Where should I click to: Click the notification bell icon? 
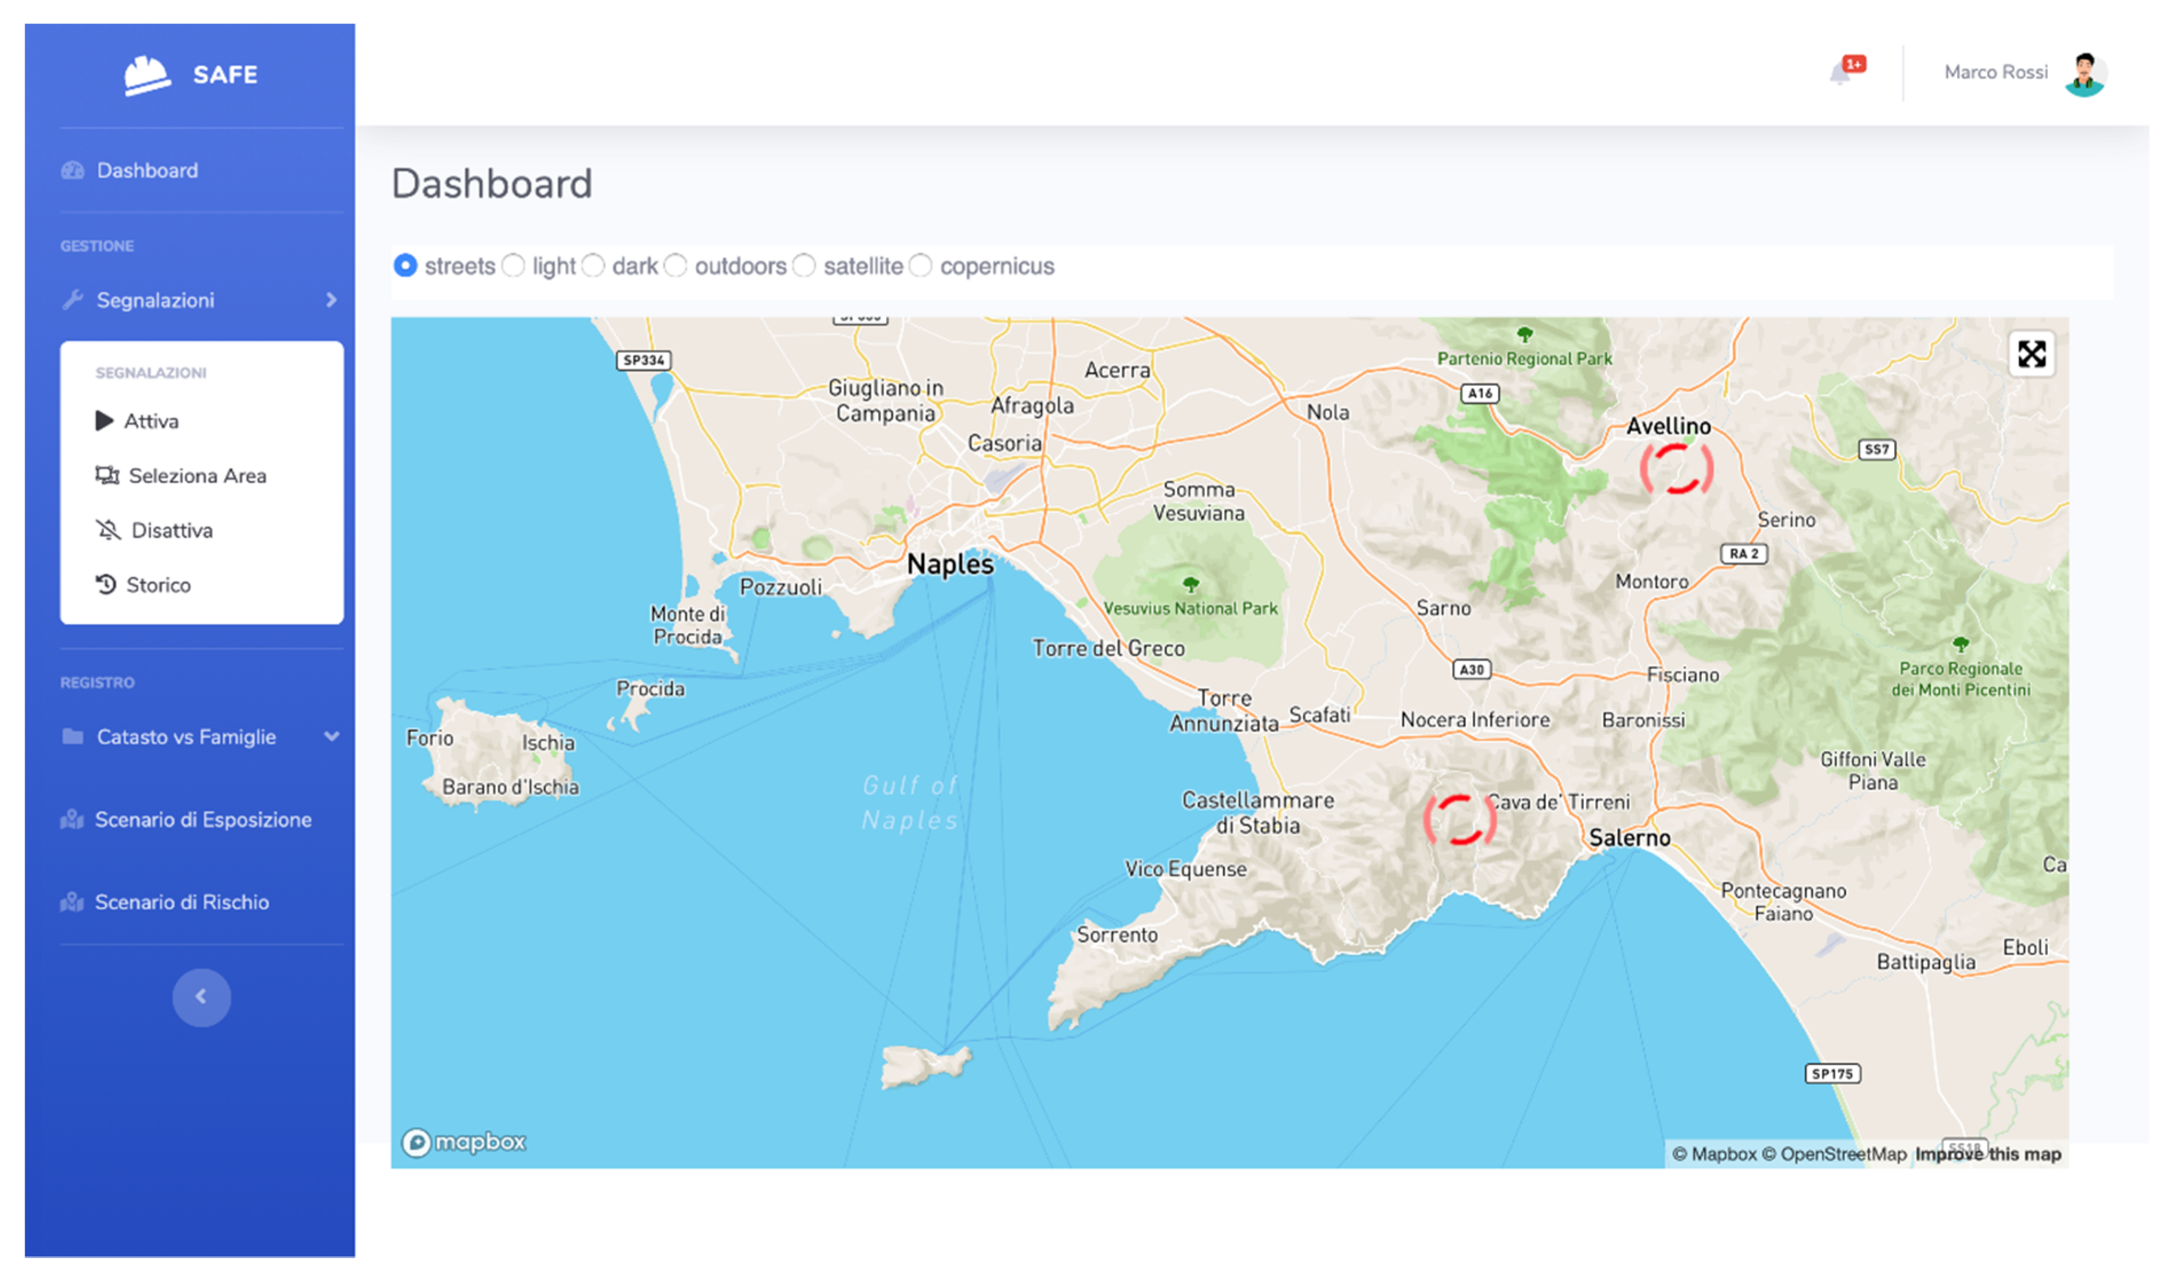coord(1840,73)
